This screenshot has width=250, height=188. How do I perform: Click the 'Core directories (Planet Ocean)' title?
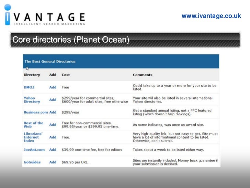pyautogui.click(x=71, y=40)
